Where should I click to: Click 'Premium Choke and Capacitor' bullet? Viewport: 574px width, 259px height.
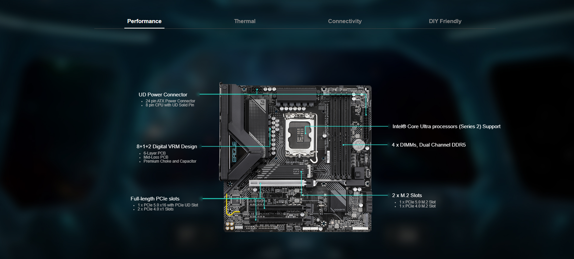click(x=170, y=161)
